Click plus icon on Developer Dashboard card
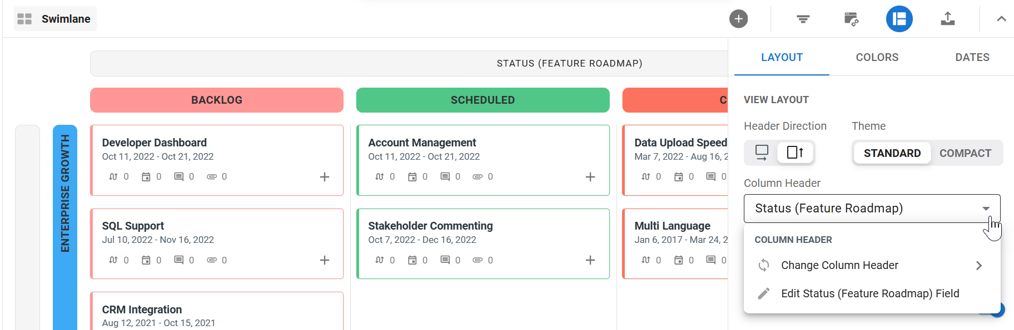 coord(325,177)
